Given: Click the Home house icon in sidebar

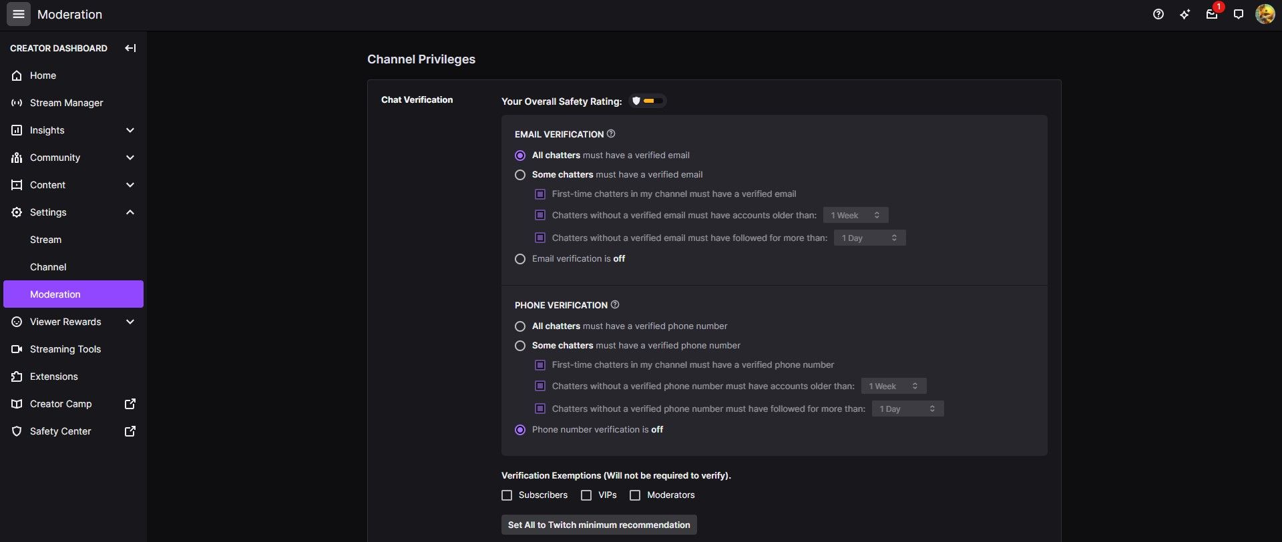Looking at the screenshot, I should point(17,75).
